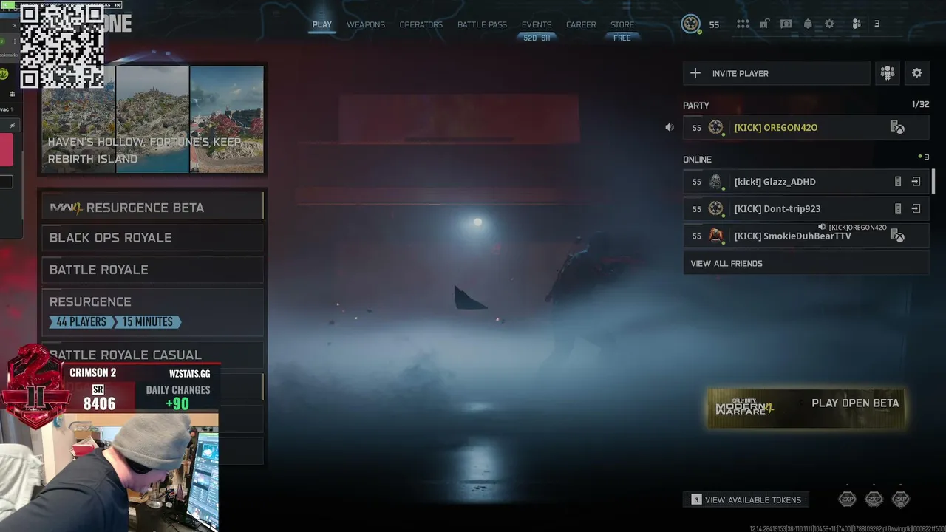This screenshot has height=532, width=946.
Task: Select the first 2XP token icon
Action: click(848, 499)
